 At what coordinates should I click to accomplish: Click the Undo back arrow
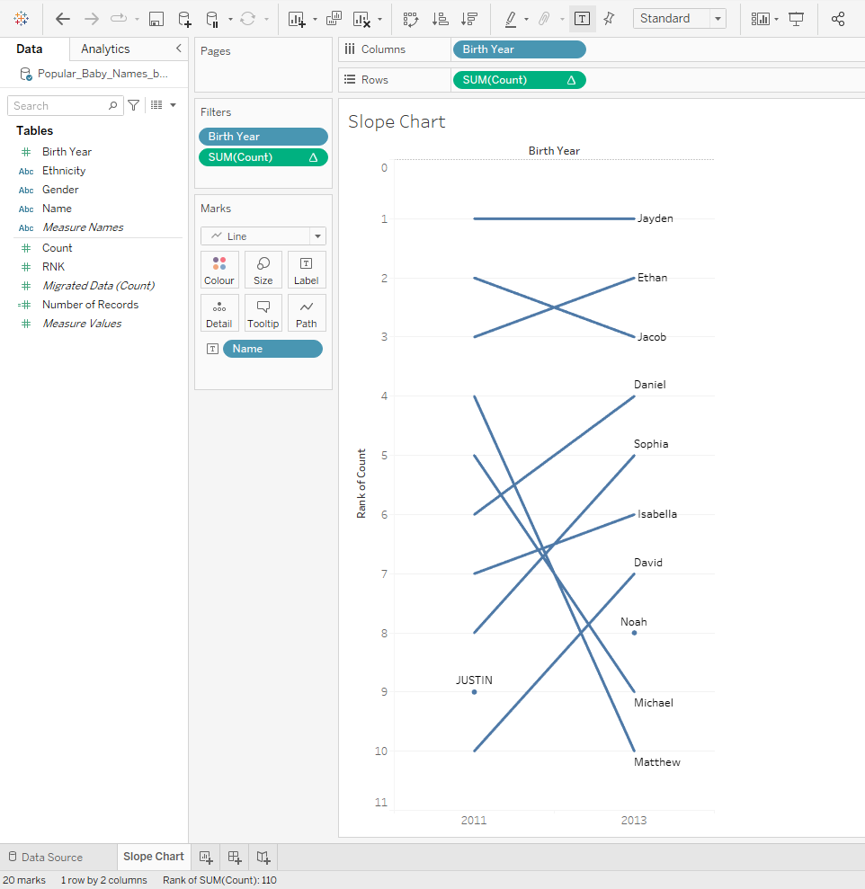tap(63, 19)
